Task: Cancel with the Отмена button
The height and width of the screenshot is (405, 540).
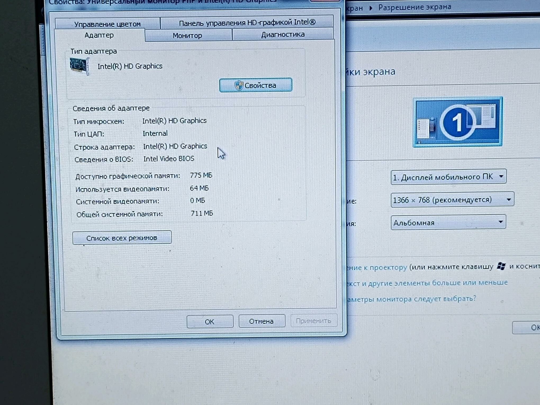Action: coord(262,321)
